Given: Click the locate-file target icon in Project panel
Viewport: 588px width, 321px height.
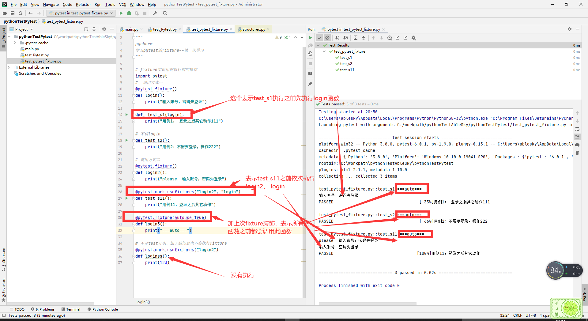Looking at the screenshot, I should tap(86, 29).
